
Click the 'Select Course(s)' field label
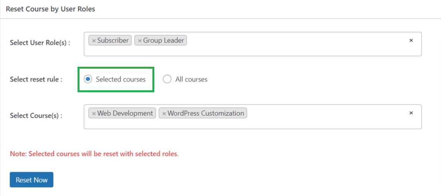tap(36, 116)
